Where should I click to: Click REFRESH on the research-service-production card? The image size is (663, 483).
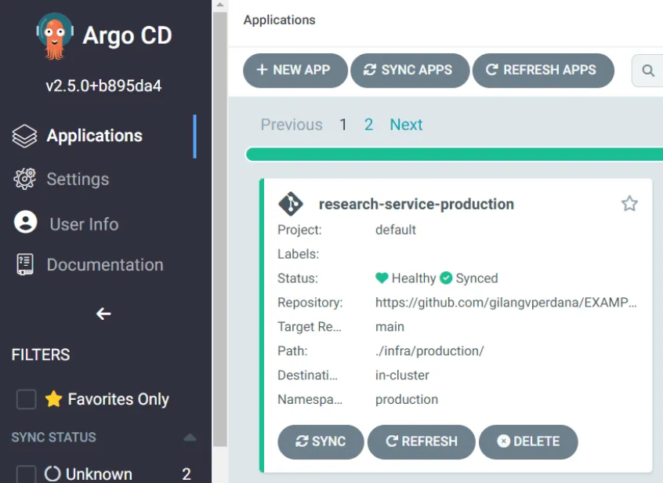click(x=421, y=441)
